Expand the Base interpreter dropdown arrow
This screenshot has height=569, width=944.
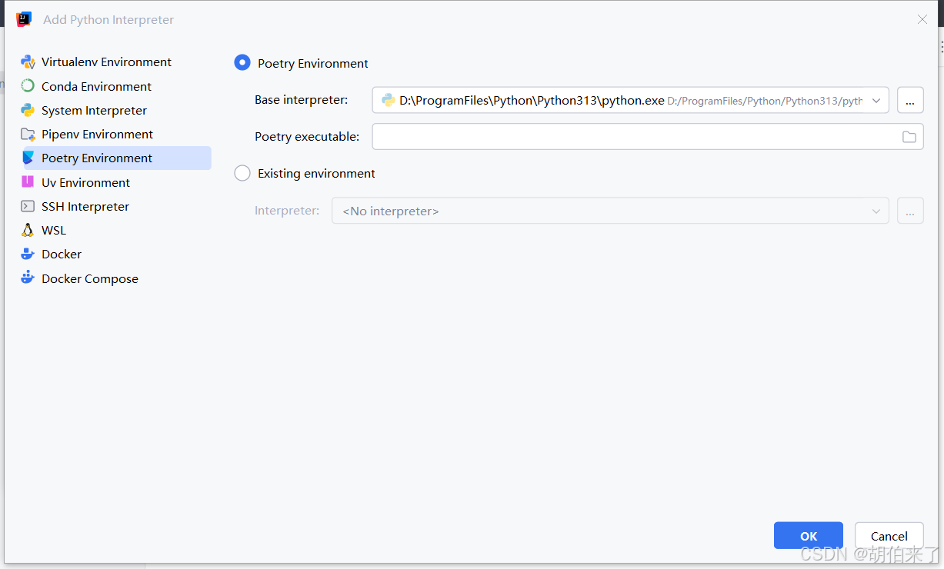pos(876,101)
